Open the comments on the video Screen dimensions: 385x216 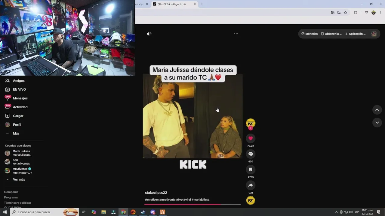click(x=251, y=154)
